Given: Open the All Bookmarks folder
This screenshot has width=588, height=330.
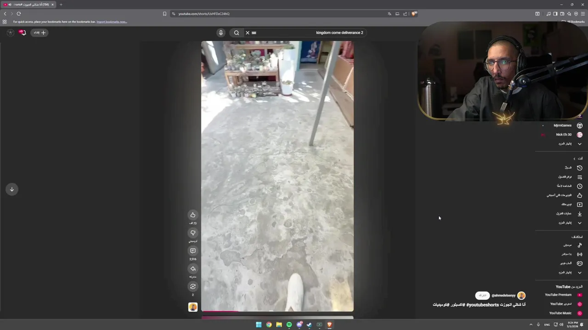Looking at the screenshot, I should [574, 22].
